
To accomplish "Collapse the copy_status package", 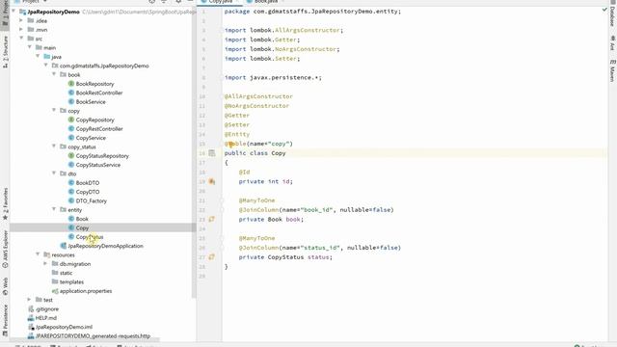I will click(54, 147).
